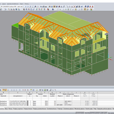114x114 pixels.
Task: Switch to the Podpory węzłowe tab
Action: click(18, 109)
